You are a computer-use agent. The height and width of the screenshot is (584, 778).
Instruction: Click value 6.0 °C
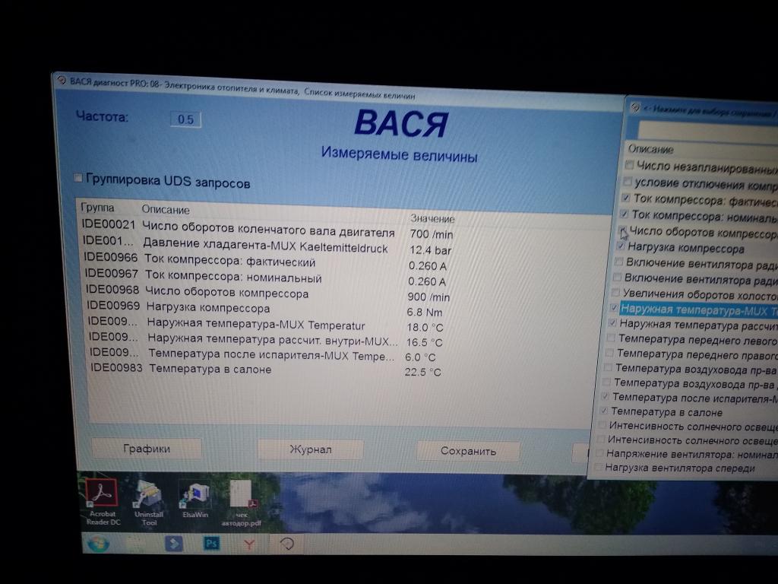420,357
